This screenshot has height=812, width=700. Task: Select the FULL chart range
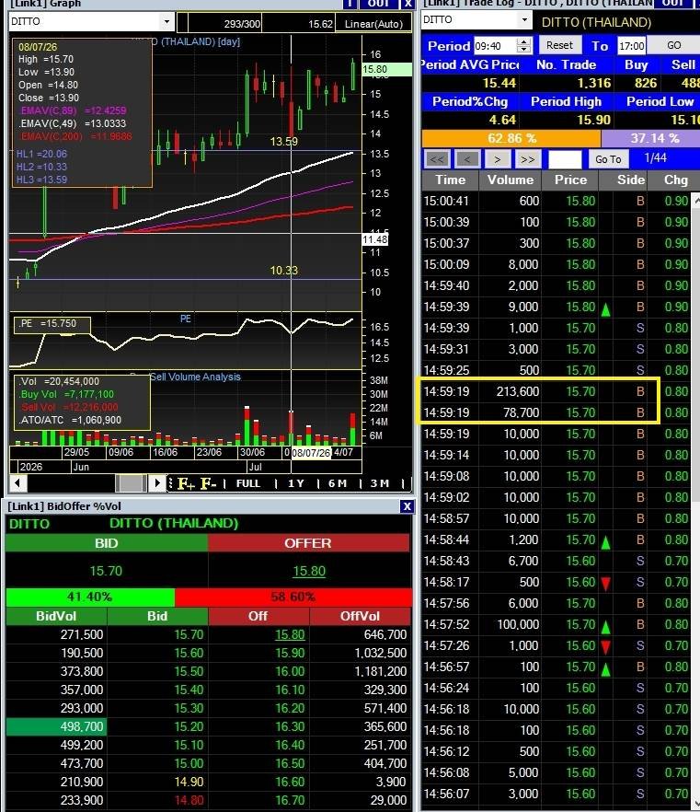click(247, 483)
